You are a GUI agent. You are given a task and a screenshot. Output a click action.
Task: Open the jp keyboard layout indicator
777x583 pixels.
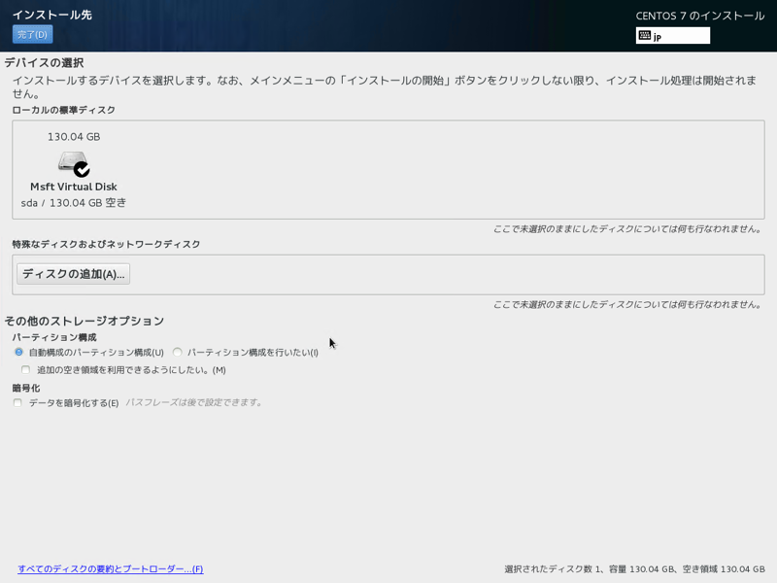tap(672, 36)
